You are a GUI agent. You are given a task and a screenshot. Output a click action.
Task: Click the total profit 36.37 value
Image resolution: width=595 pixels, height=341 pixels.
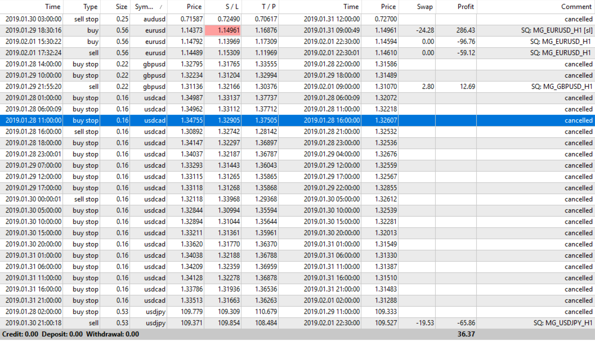tap(466, 334)
